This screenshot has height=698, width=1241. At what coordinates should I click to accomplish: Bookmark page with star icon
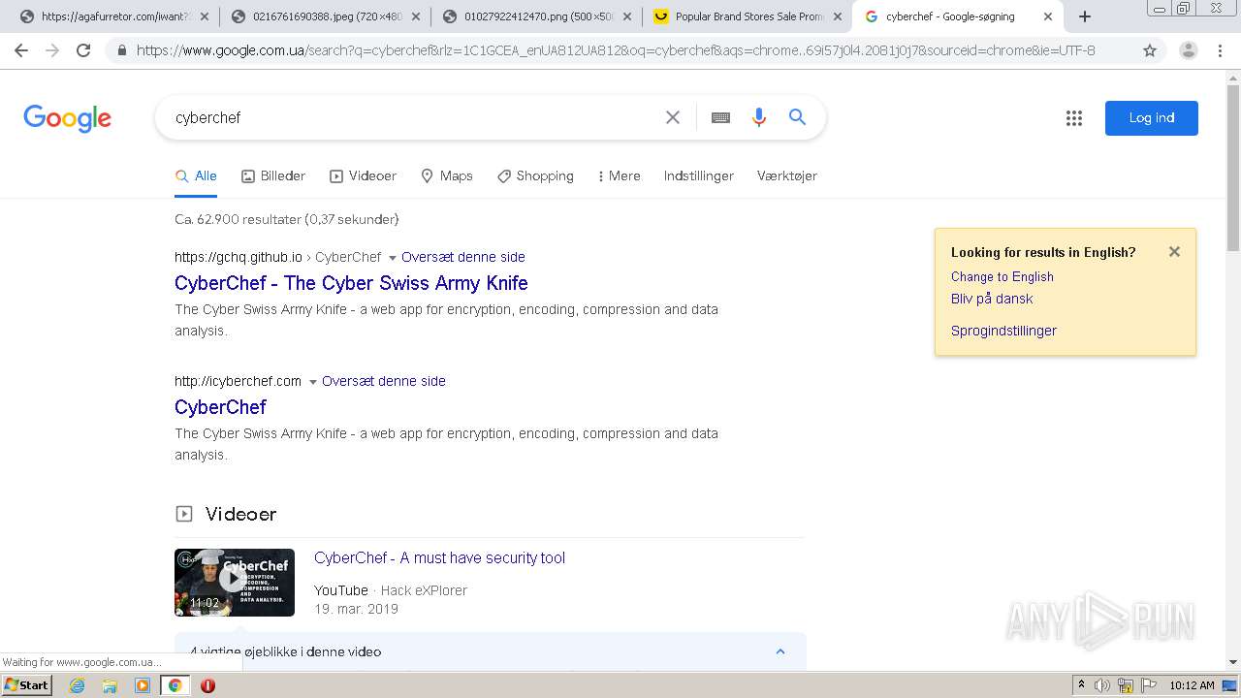coord(1150,50)
